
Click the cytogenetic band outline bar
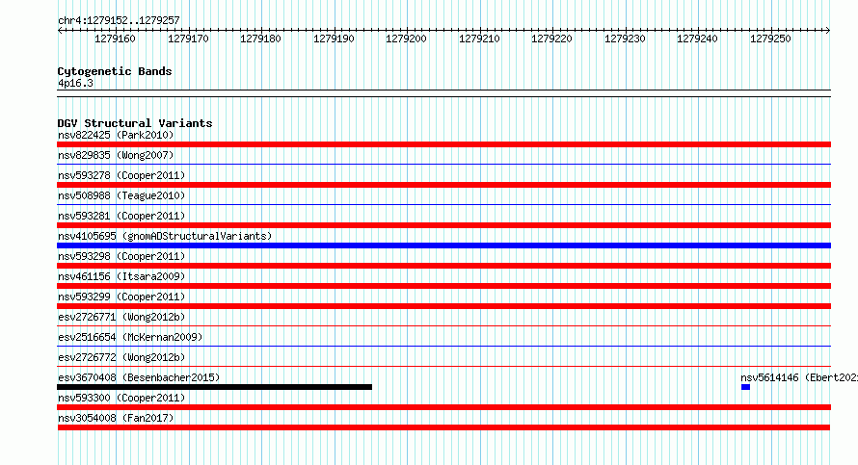click(x=443, y=93)
